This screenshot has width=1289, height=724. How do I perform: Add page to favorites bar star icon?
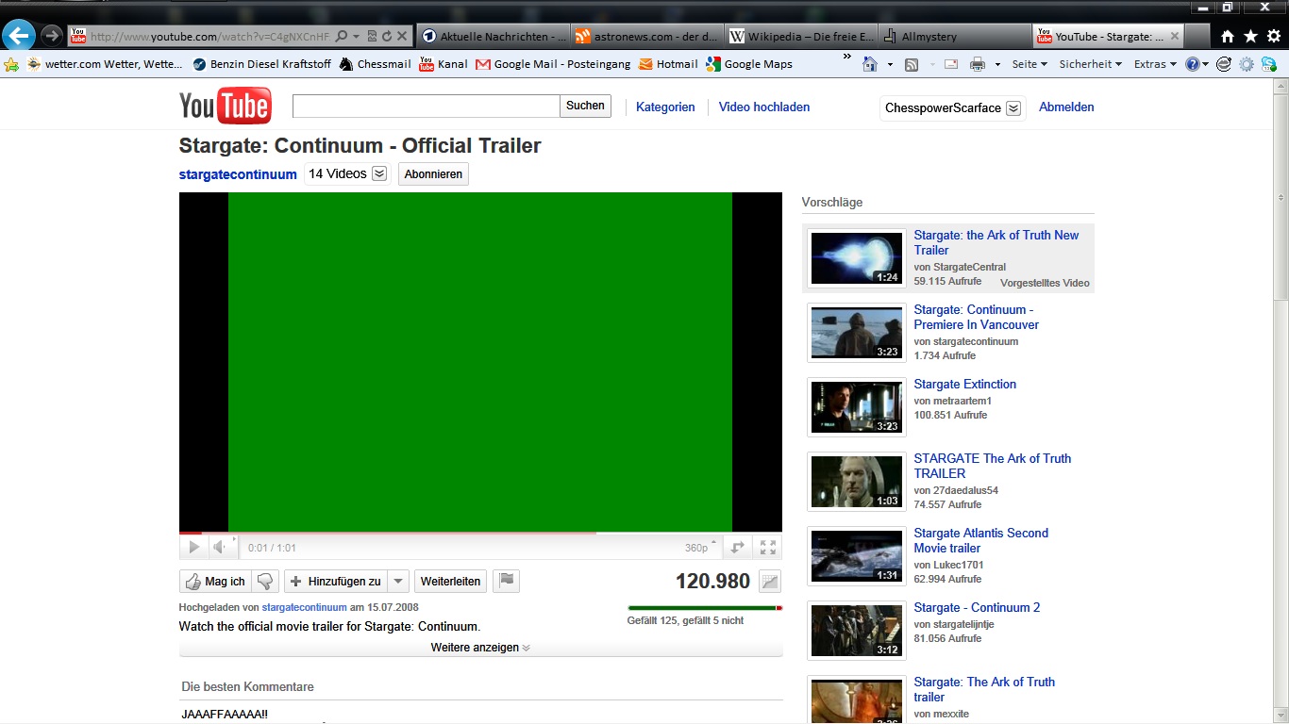click(x=11, y=64)
